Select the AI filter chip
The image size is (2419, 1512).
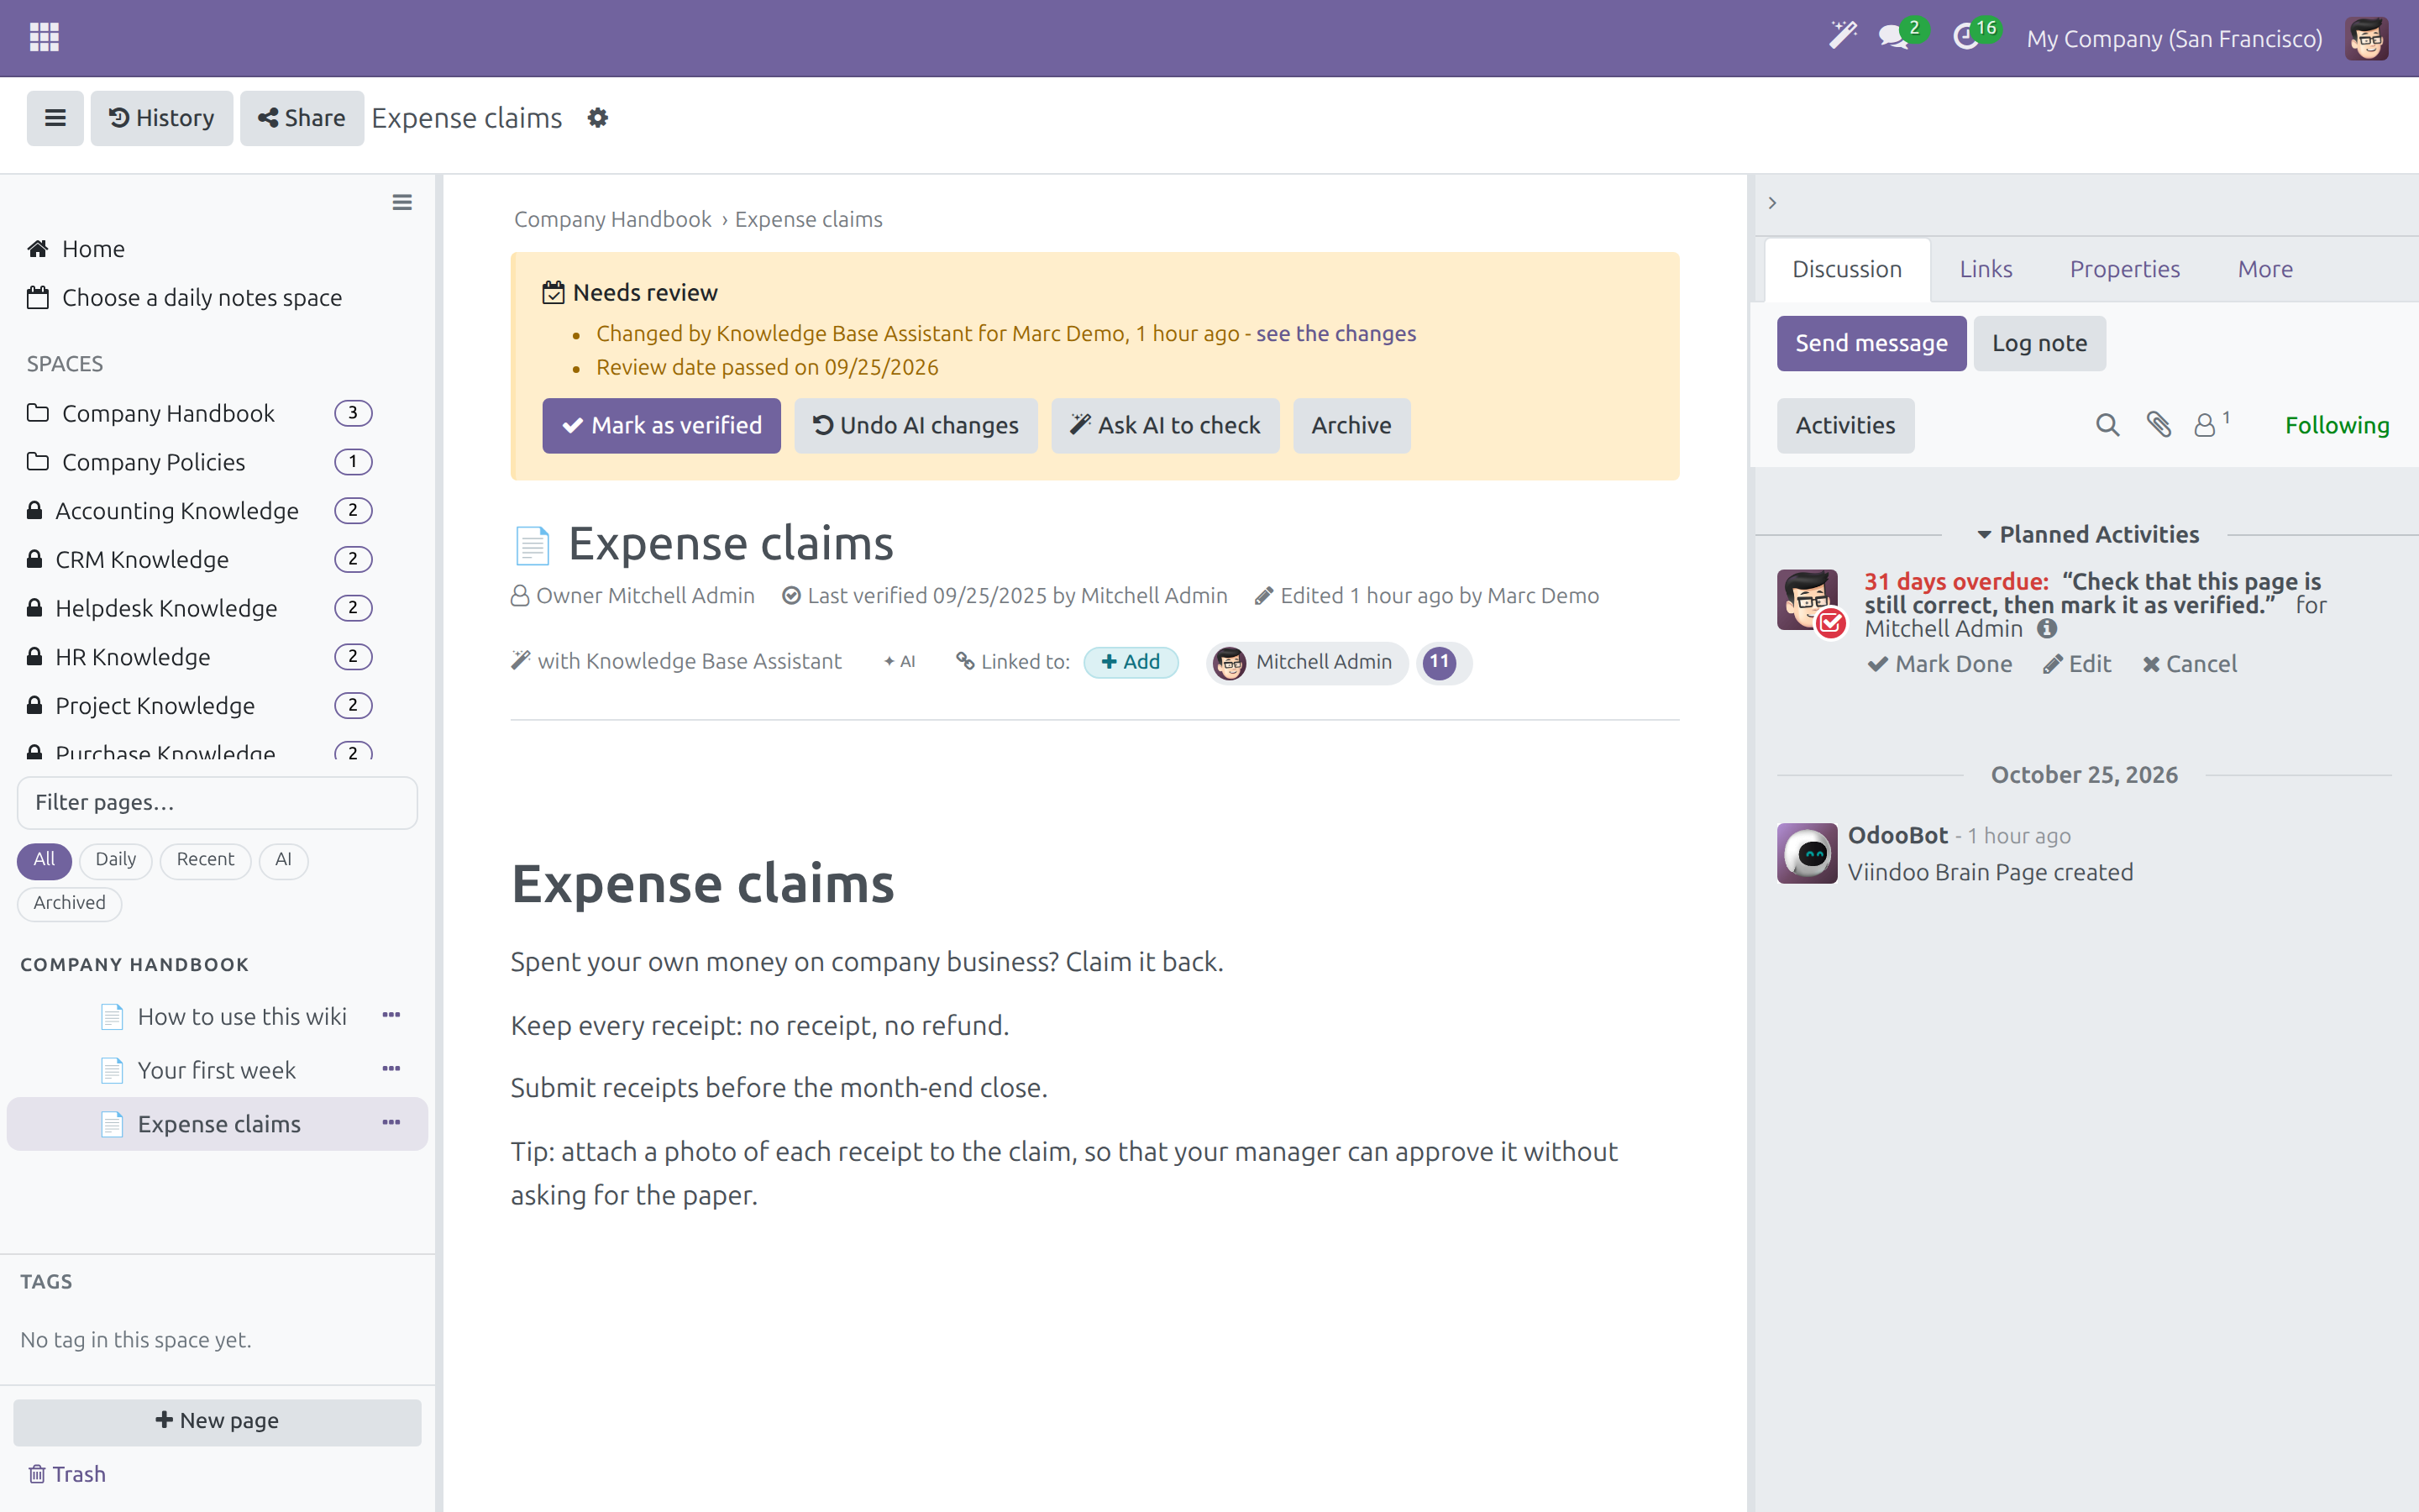pyautogui.click(x=283, y=860)
